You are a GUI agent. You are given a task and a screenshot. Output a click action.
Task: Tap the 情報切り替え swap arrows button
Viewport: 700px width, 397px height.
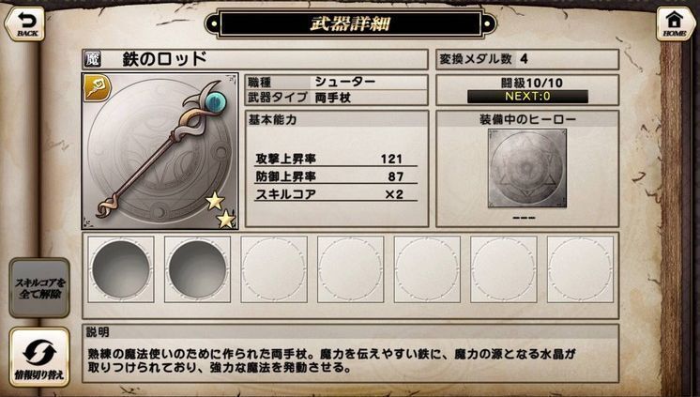[39, 357]
